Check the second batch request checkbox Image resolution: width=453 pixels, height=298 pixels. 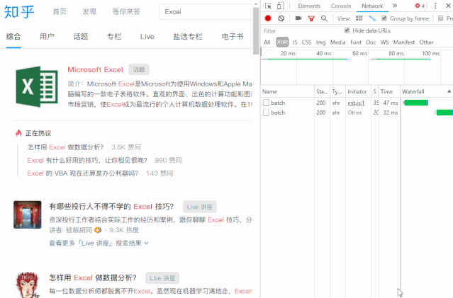coord(266,113)
